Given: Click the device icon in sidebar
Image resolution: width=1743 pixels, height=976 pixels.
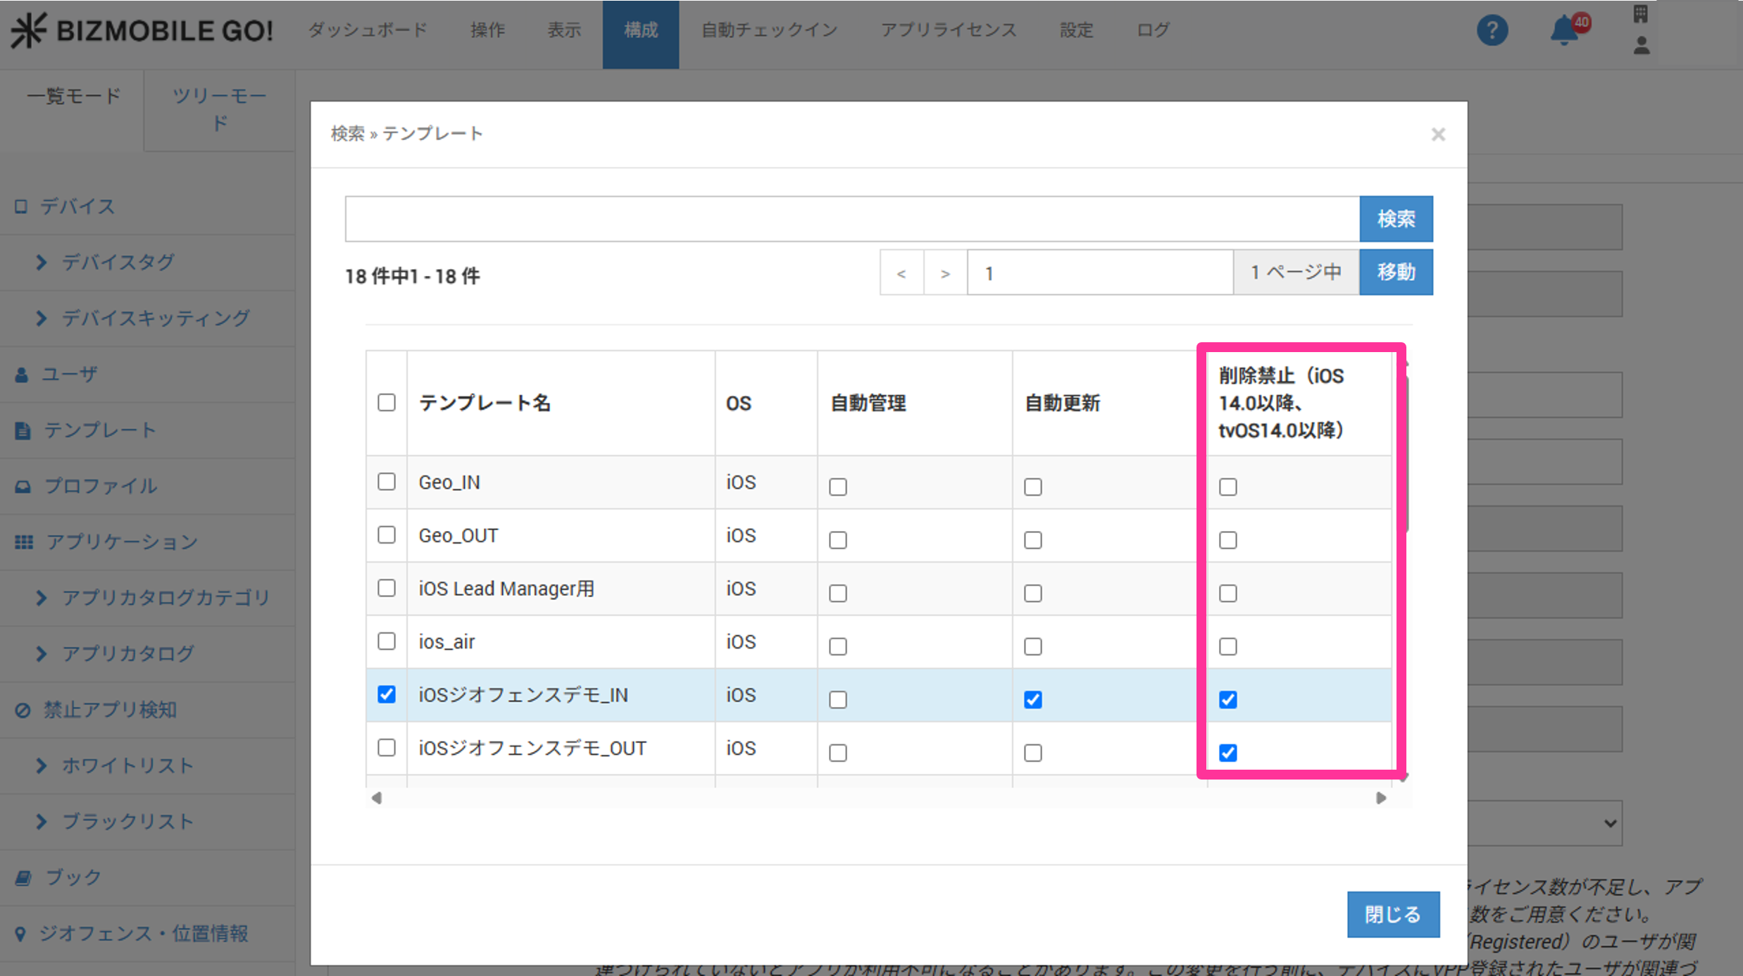Looking at the screenshot, I should [20, 206].
